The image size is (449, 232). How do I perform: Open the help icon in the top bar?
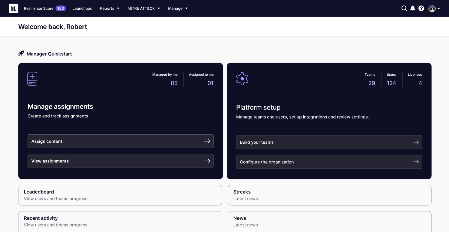(x=421, y=8)
